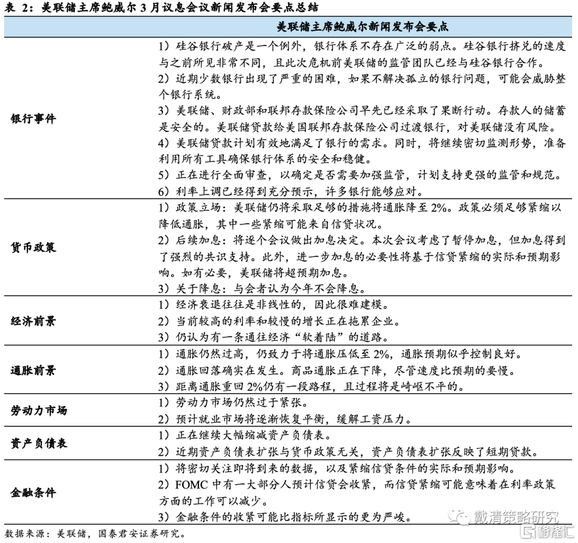Click the line "3）仍认为有一条通往经济“软着陆”的道路"
The height and width of the screenshot is (543, 578).
coord(273,337)
